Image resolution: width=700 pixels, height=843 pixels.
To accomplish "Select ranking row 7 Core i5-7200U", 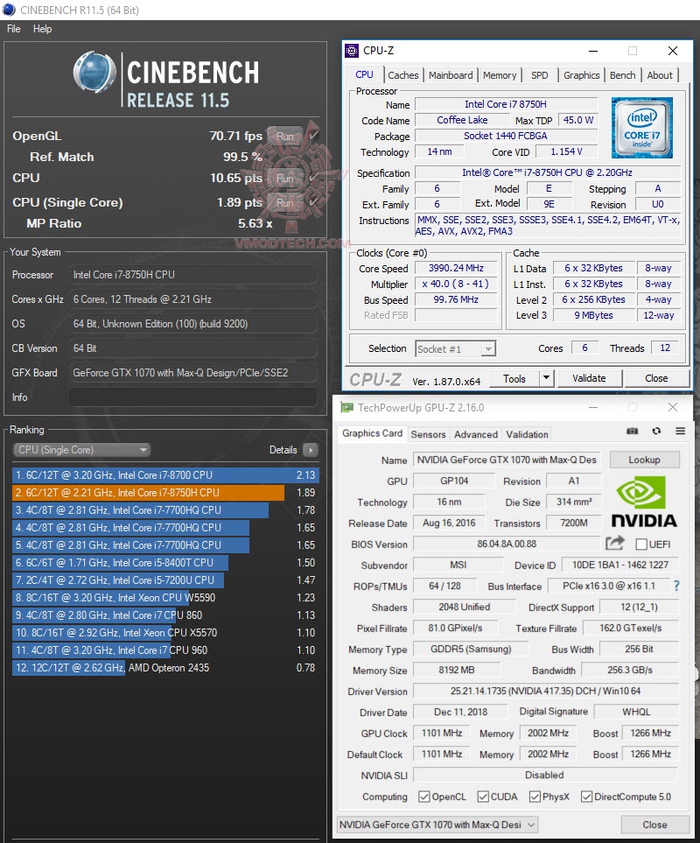I will 165,580.
